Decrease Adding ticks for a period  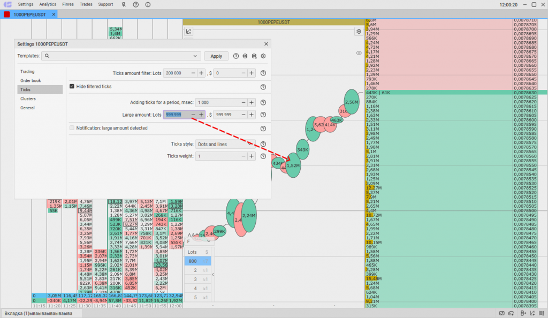tap(243, 102)
